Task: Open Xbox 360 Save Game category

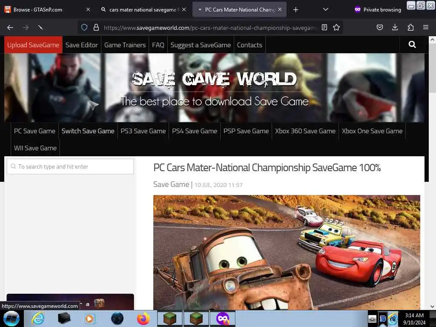Action: (x=305, y=131)
